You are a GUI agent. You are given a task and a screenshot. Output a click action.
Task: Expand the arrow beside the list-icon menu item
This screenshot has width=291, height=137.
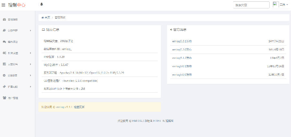click(30, 64)
